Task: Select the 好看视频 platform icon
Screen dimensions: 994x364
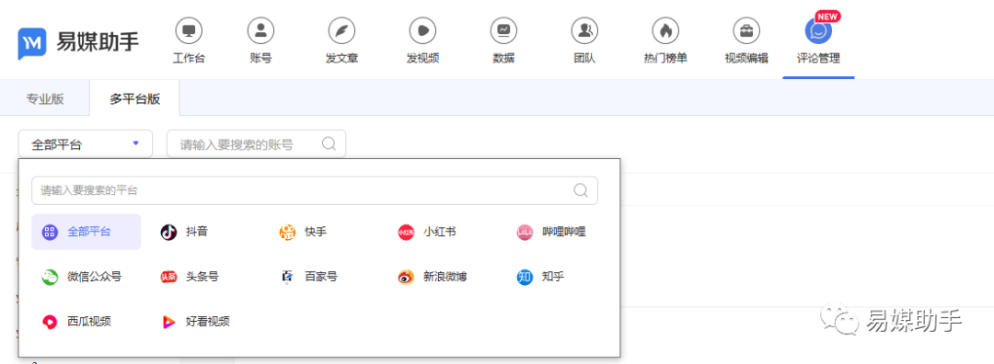Action: 168,322
